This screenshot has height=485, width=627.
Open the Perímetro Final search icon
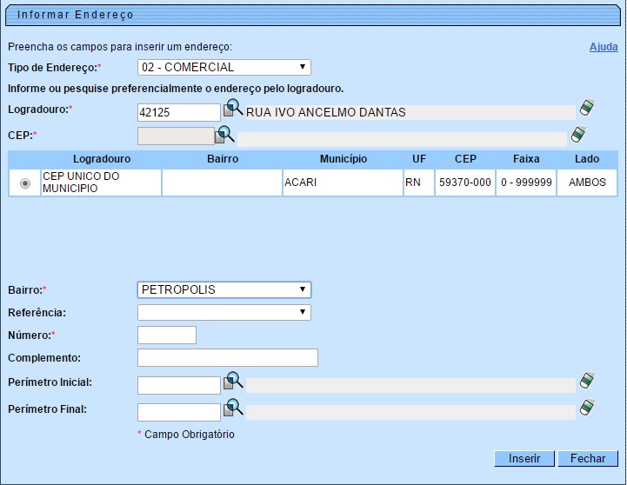pos(233,408)
